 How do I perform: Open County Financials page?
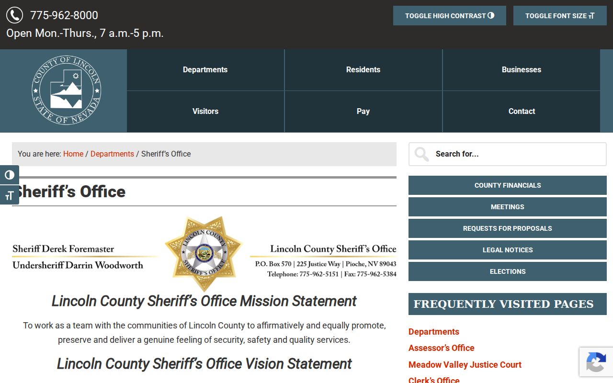pyautogui.click(x=508, y=185)
